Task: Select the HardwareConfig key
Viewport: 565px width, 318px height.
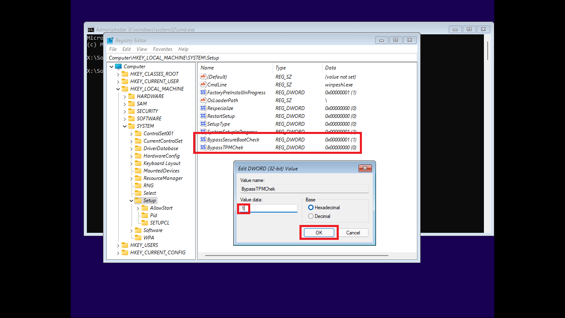Action: click(161, 156)
